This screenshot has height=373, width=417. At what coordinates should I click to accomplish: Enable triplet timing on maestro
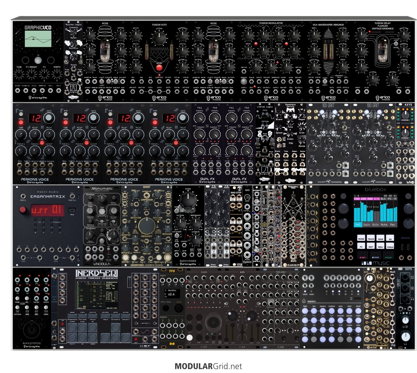point(349,330)
